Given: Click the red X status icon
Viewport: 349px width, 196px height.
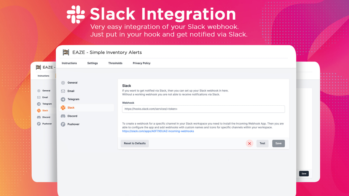Looking at the screenshot, I should pyautogui.click(x=249, y=143).
